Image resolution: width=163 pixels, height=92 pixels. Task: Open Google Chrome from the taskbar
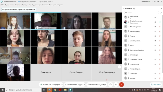click(x=55, y=90)
